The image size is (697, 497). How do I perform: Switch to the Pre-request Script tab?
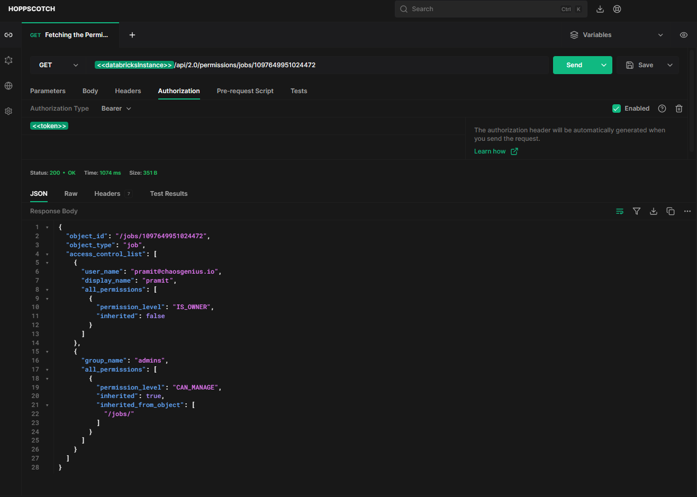(x=245, y=91)
